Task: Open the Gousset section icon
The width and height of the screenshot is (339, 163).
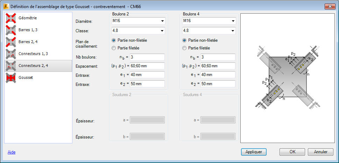Action: 11,77
